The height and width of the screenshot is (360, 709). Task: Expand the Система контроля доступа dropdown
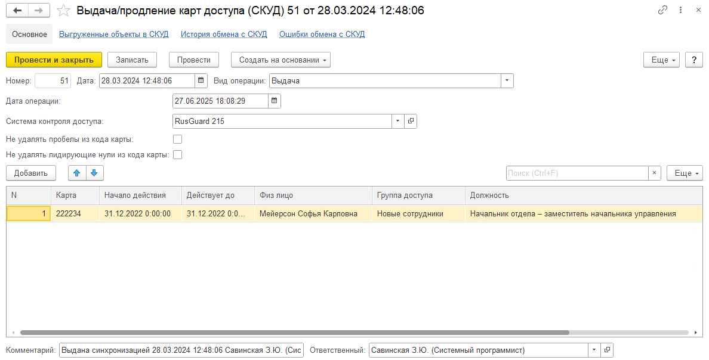click(x=397, y=121)
